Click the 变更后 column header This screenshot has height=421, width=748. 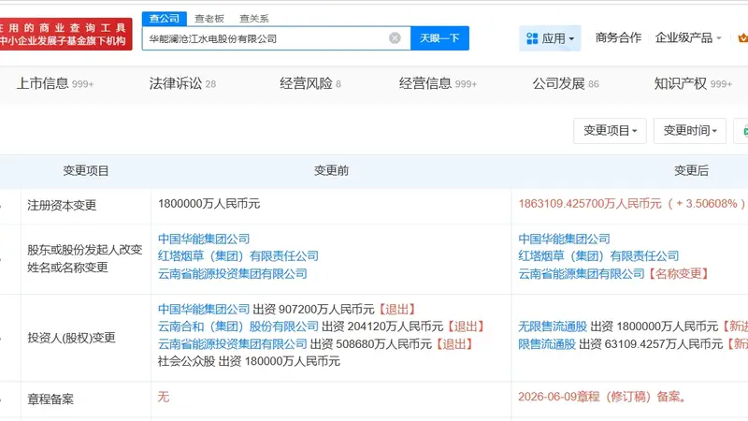click(691, 171)
